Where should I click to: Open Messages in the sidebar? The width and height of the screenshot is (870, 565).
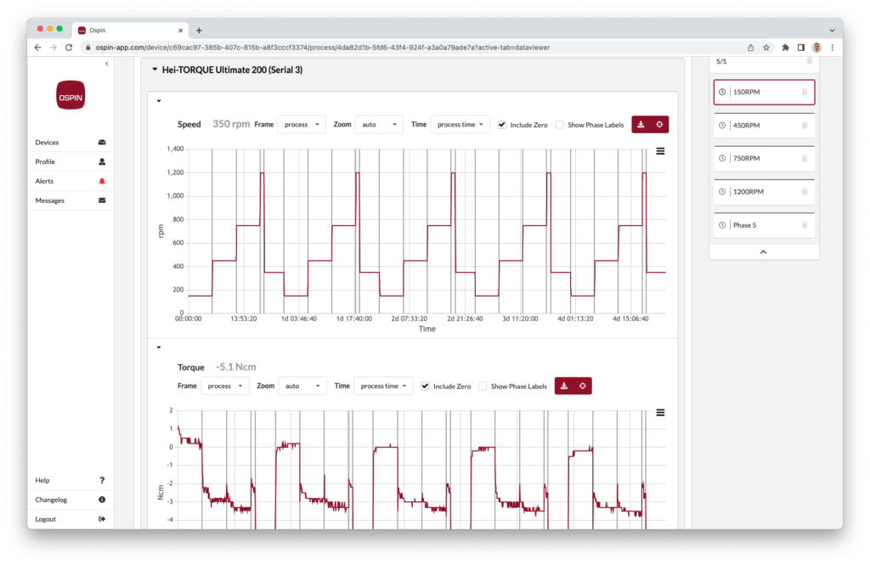tap(70, 201)
